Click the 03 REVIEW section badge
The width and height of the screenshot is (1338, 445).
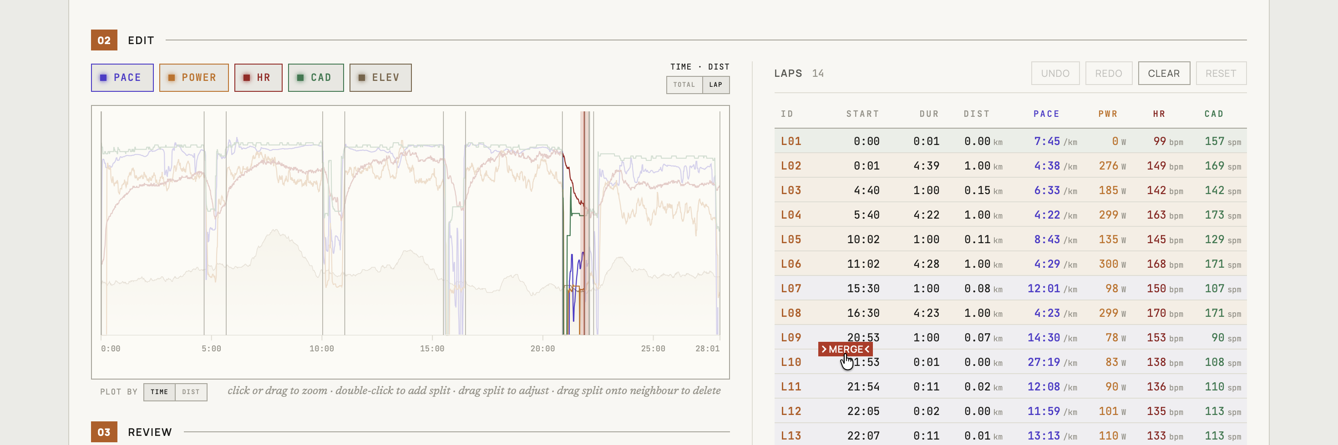[x=104, y=432]
